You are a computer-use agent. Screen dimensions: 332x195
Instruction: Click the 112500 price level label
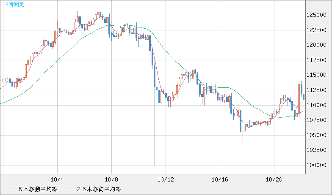tap(318, 90)
